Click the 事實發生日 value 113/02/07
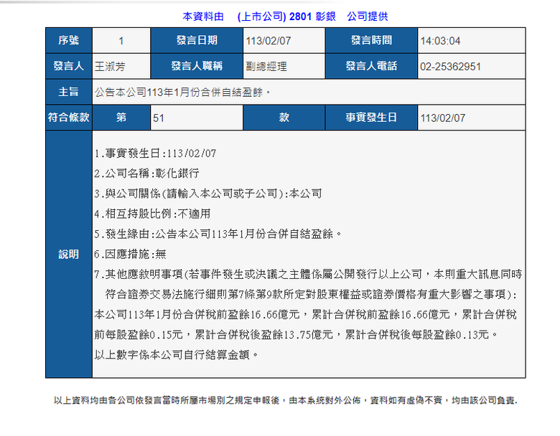Image resolution: width=560 pixels, height=436 pixels. pos(443,118)
